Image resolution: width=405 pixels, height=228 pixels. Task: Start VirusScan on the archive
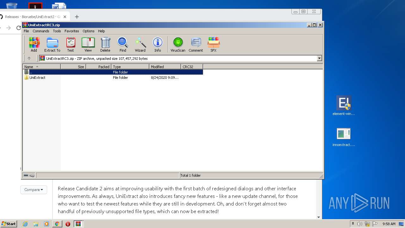click(x=178, y=44)
